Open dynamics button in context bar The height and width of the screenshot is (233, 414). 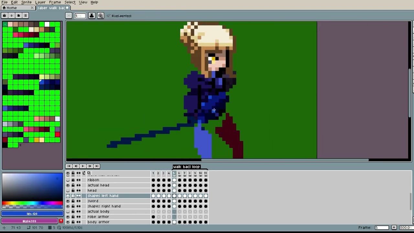pos(101,16)
